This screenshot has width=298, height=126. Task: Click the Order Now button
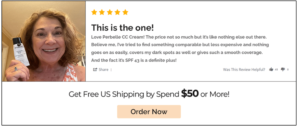coord(149,111)
